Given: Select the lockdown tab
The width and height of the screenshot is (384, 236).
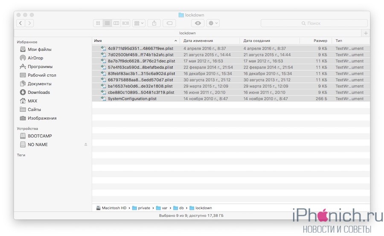Looking at the screenshot, I should 188,33.
